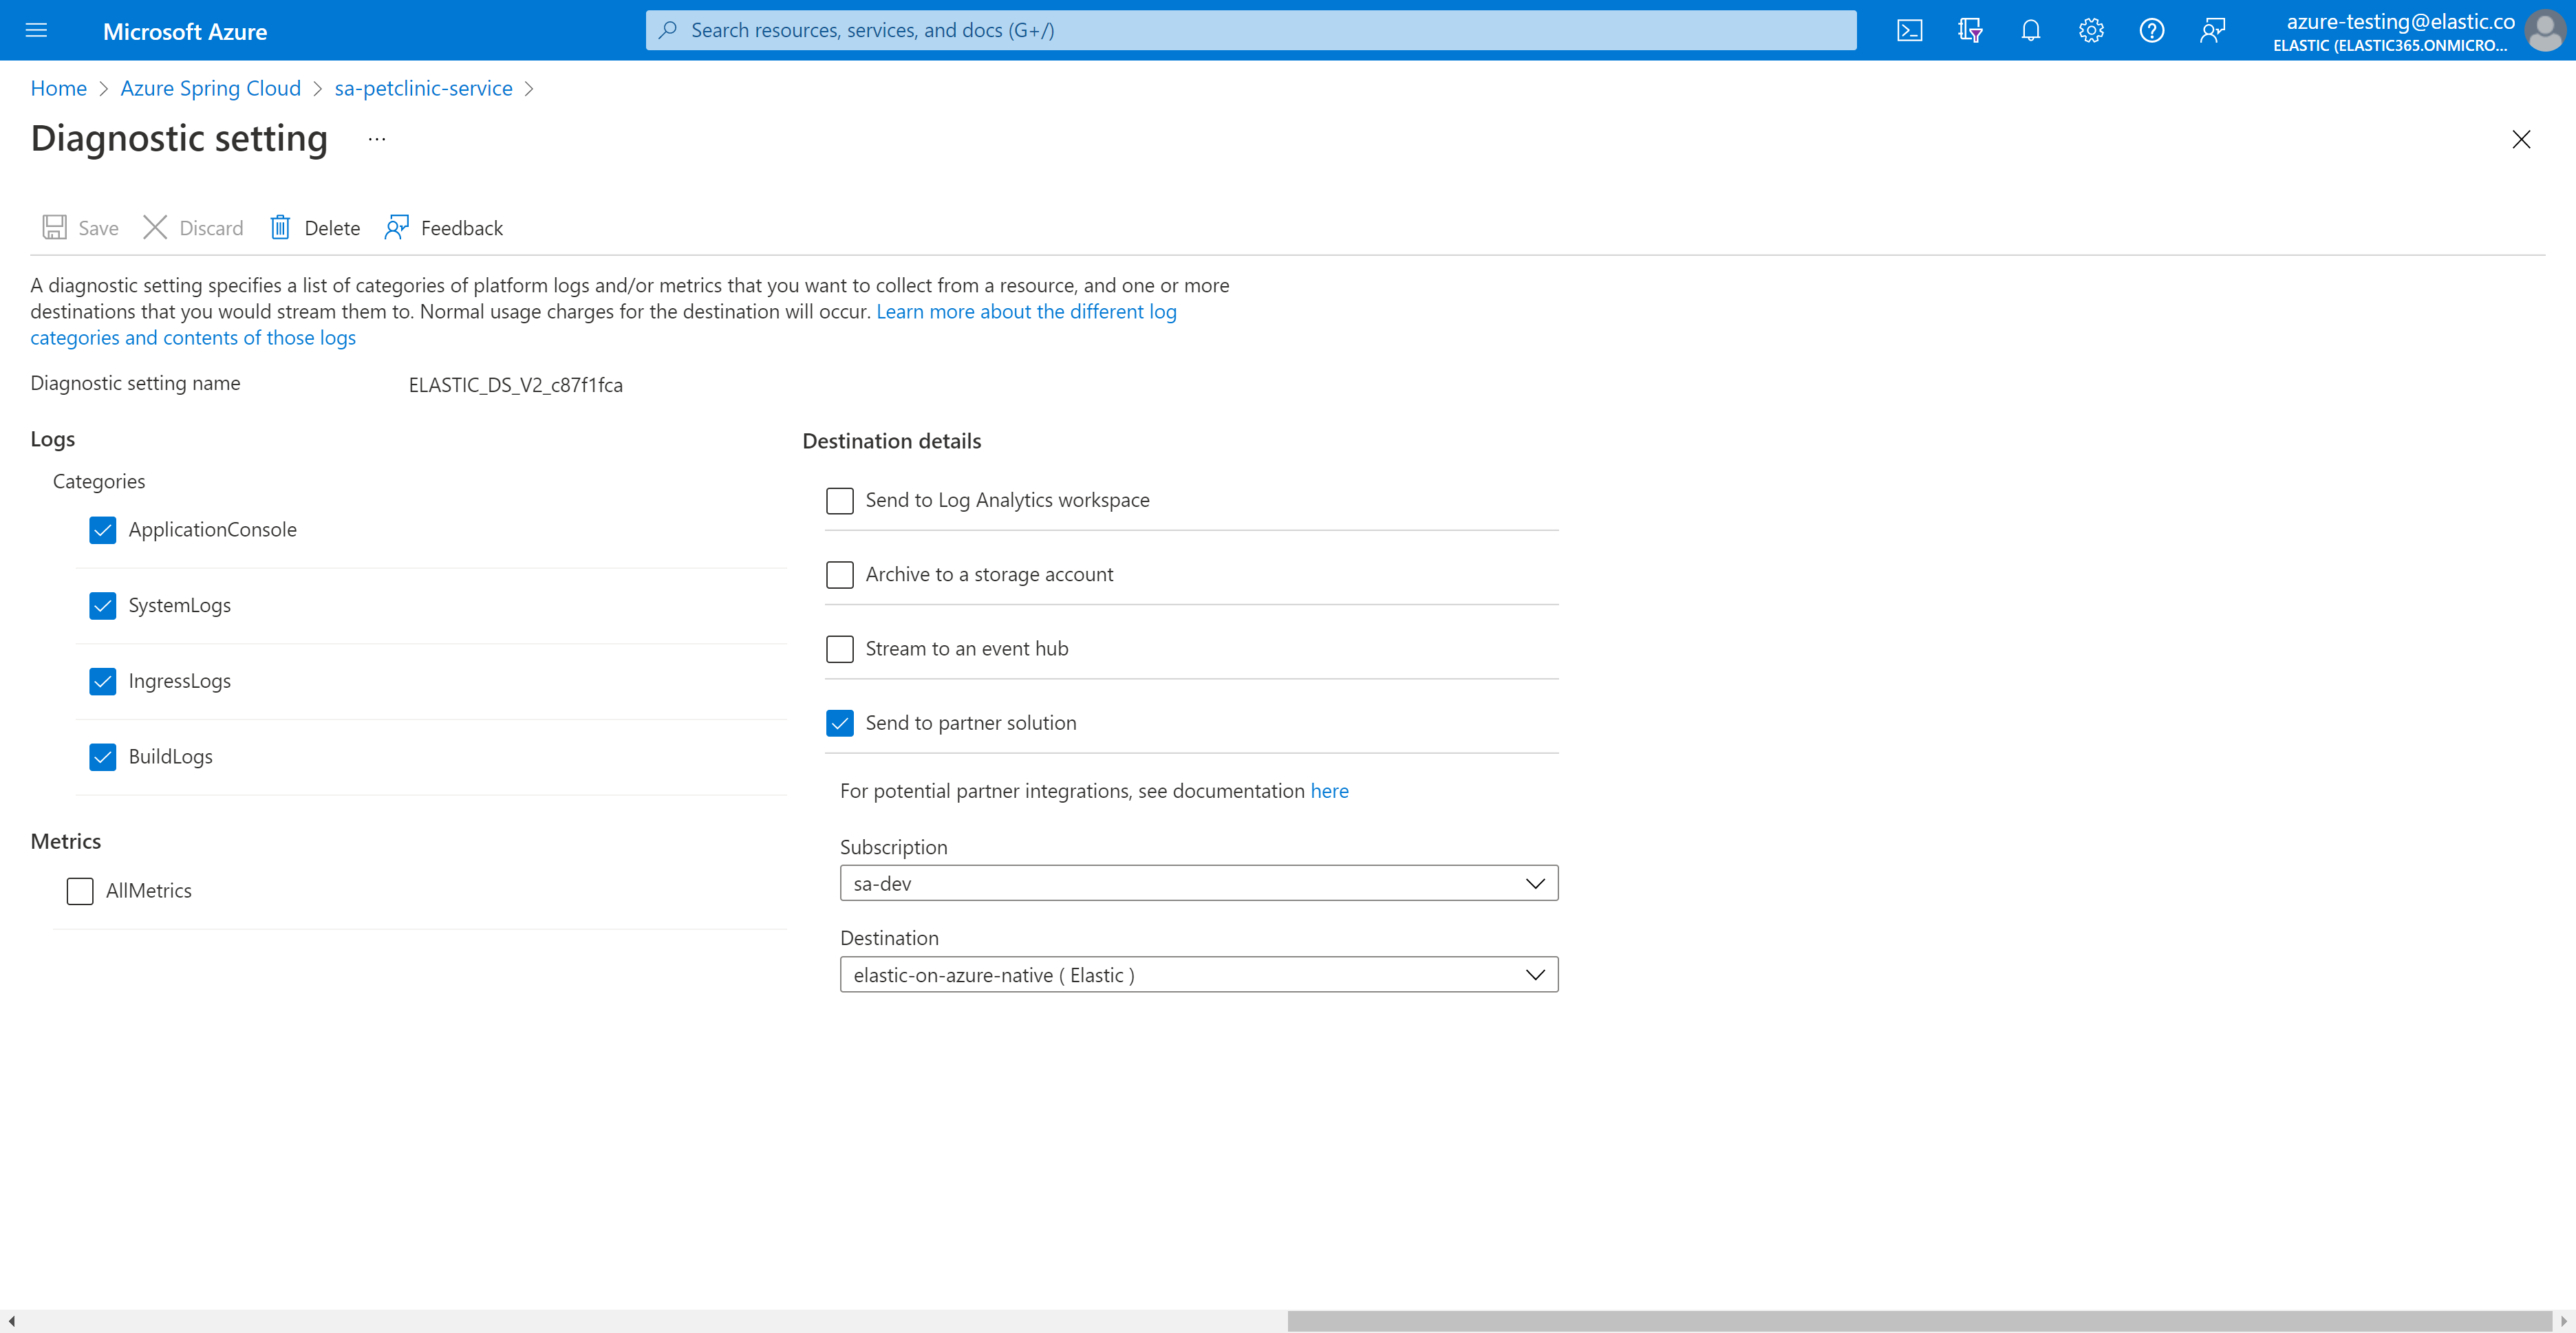Go to sa-petclinic-service breadcrumb
The width and height of the screenshot is (2576, 1333).
pos(423,88)
